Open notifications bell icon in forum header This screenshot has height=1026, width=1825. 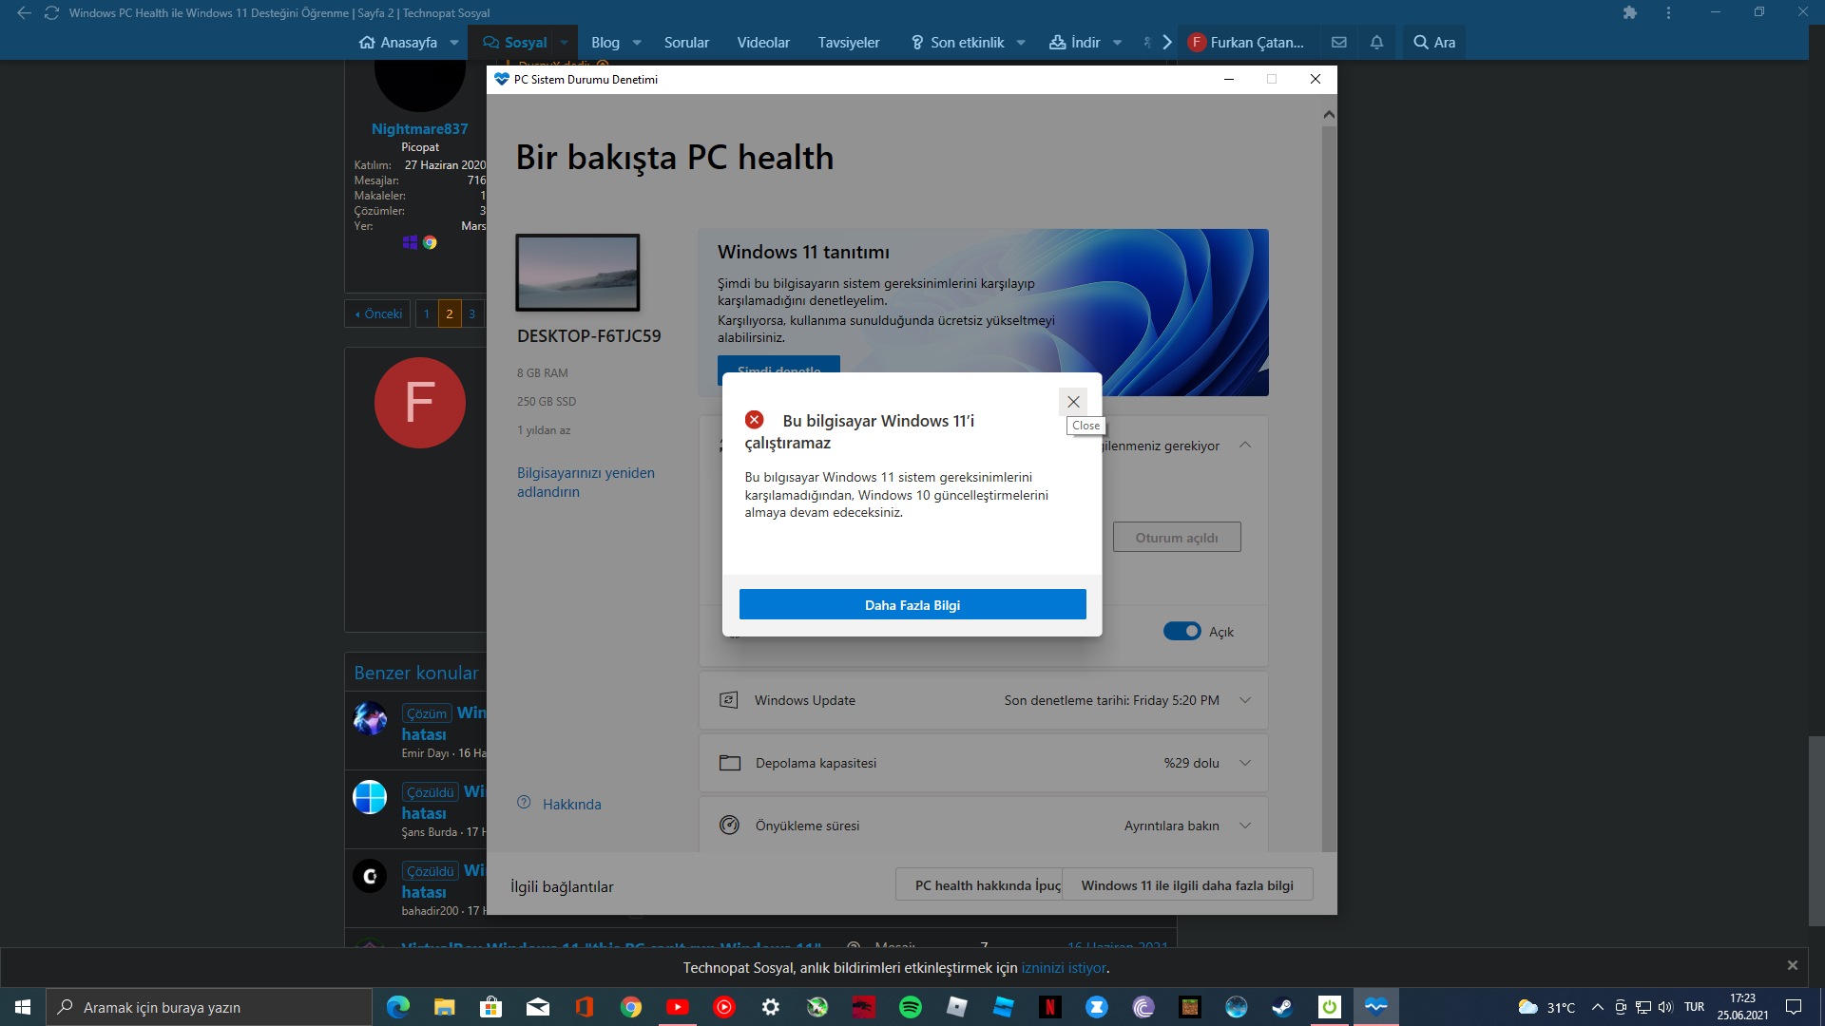(1375, 43)
